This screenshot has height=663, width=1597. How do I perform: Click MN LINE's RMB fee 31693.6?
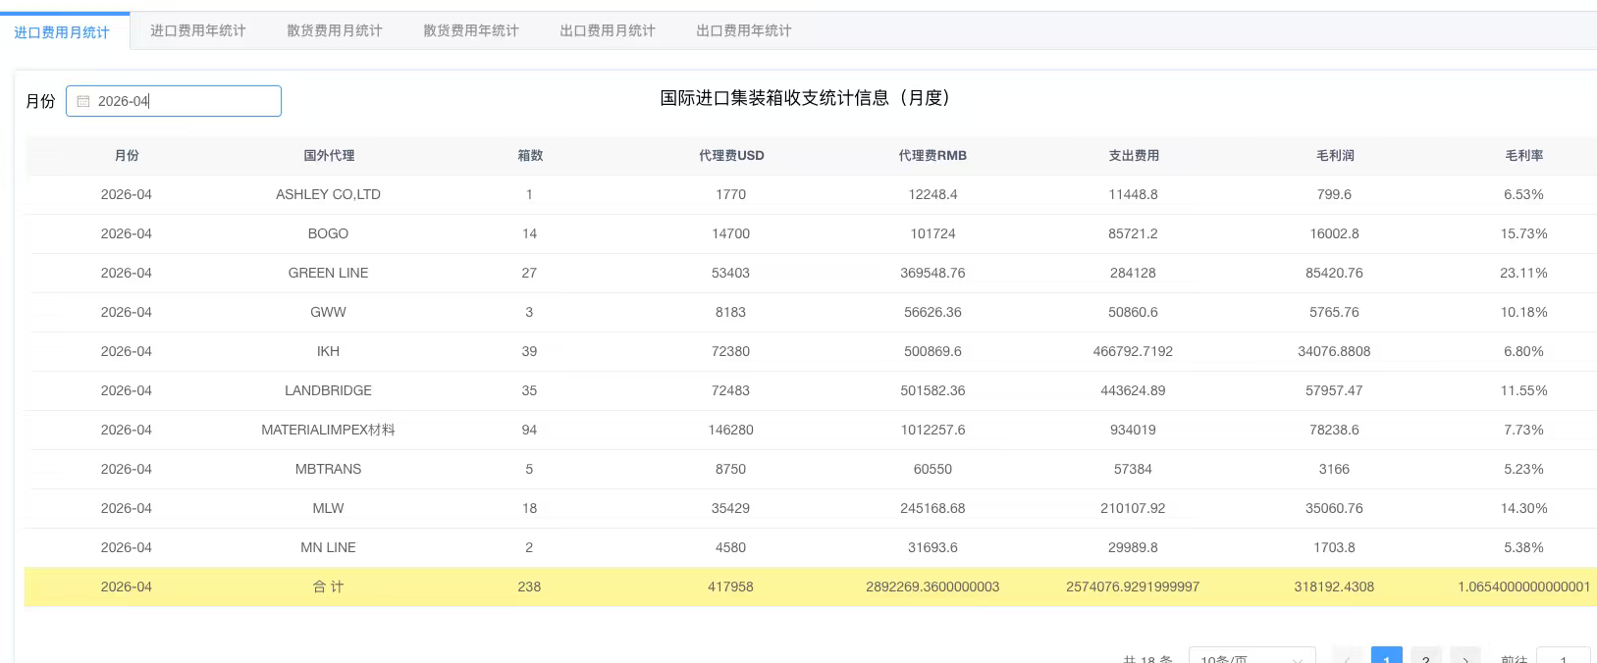tap(932, 547)
